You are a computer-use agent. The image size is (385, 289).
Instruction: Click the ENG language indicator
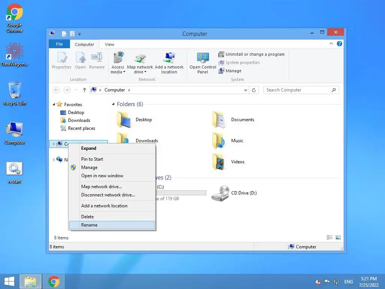pos(349,281)
